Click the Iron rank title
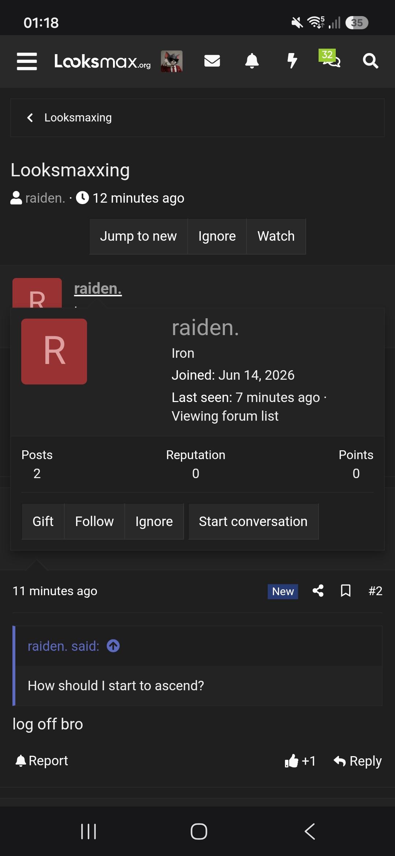This screenshot has width=395, height=856. pyautogui.click(x=183, y=353)
